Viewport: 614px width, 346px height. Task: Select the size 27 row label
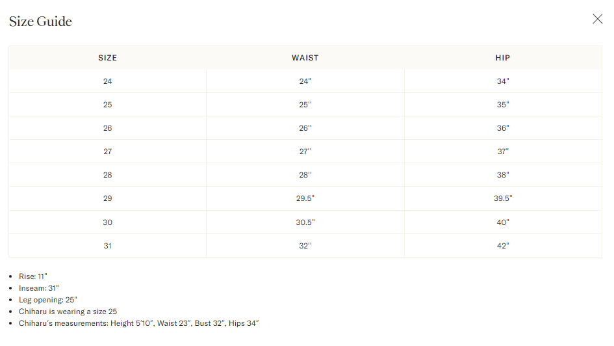(107, 152)
